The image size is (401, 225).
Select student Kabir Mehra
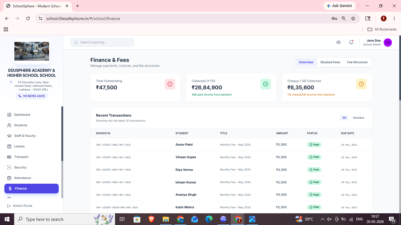[185, 207]
